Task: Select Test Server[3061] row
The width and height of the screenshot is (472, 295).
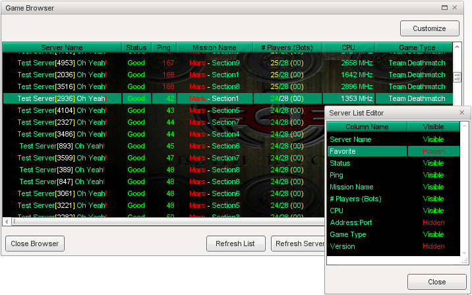Action: coord(164,193)
